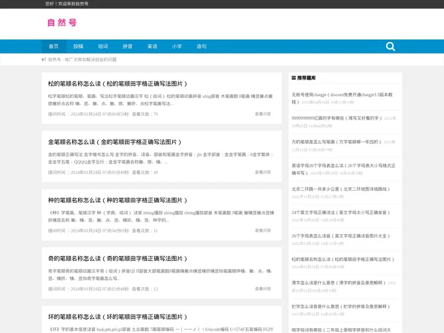Click 查看次数：11 text
This screenshot has width=444, height=333.
coord(145,231)
